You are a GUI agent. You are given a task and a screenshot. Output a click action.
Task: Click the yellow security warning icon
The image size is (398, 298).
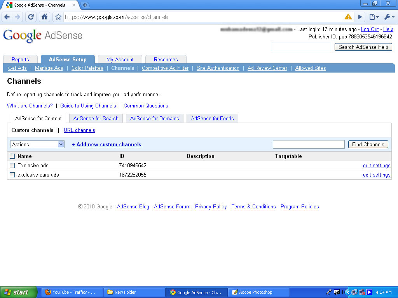[348, 17]
